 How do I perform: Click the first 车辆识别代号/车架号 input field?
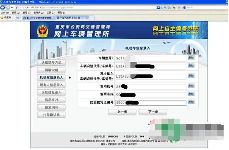click(x=151, y=67)
